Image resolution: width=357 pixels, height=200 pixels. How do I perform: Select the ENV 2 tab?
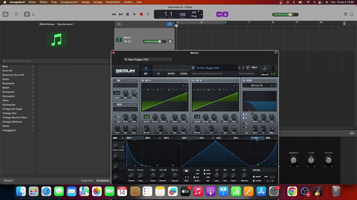point(148,138)
